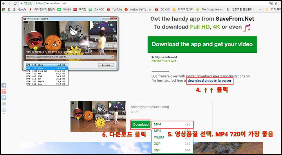Open the DK YOO bookmark with red YouTube icon

coord(163,9)
